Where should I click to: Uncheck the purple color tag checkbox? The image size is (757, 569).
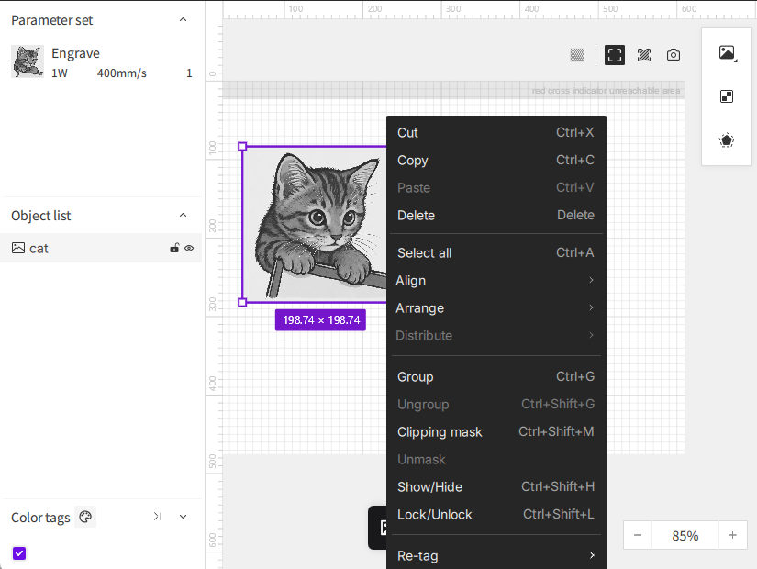pos(19,552)
